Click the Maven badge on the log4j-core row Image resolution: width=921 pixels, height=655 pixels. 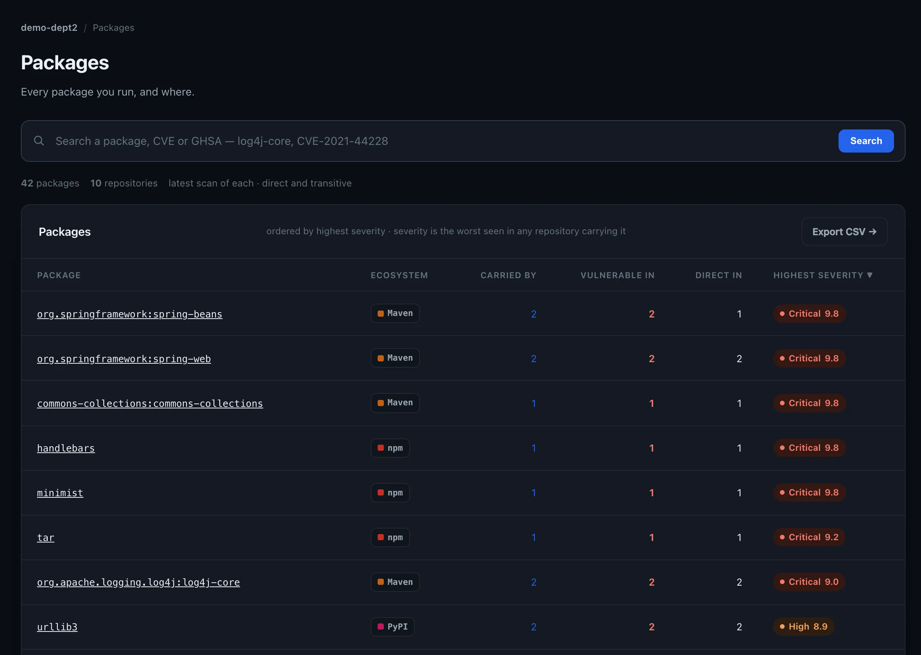coord(395,582)
